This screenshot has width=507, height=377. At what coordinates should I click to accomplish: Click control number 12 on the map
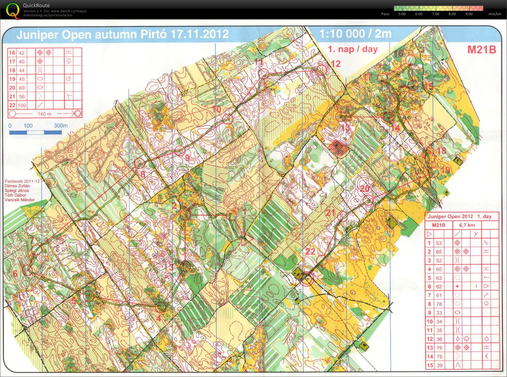click(335, 64)
